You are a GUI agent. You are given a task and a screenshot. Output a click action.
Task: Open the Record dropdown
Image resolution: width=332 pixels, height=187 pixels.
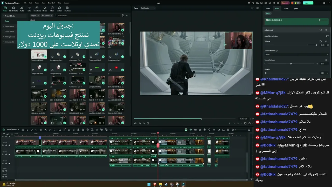(x=48, y=16)
